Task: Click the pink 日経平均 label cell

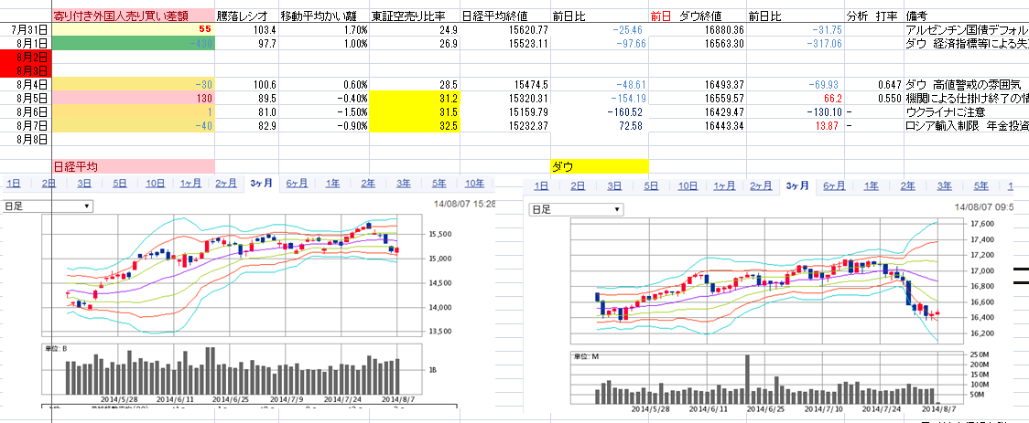Action: click(133, 166)
